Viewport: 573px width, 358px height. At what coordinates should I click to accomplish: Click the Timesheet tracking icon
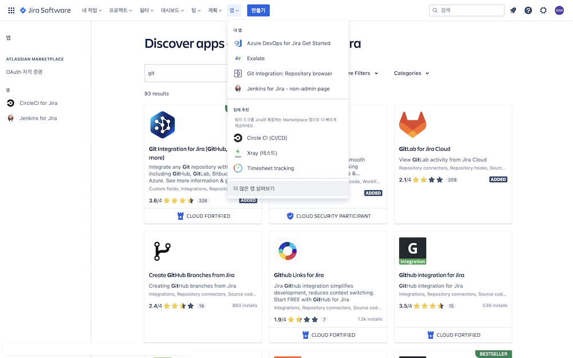pyautogui.click(x=238, y=168)
